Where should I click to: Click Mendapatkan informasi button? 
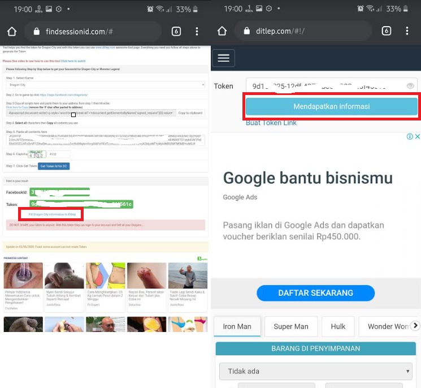pos(332,106)
